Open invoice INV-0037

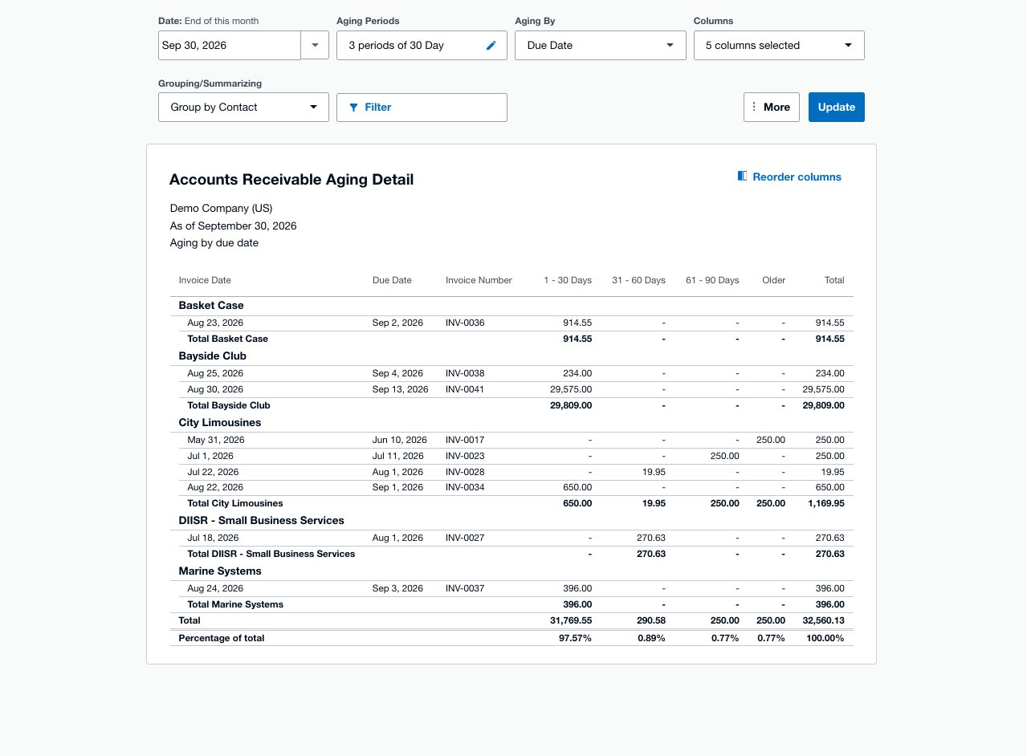point(465,588)
